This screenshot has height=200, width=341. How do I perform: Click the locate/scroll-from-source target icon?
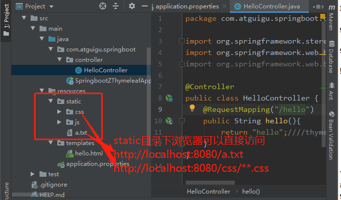pyautogui.click(x=103, y=6)
